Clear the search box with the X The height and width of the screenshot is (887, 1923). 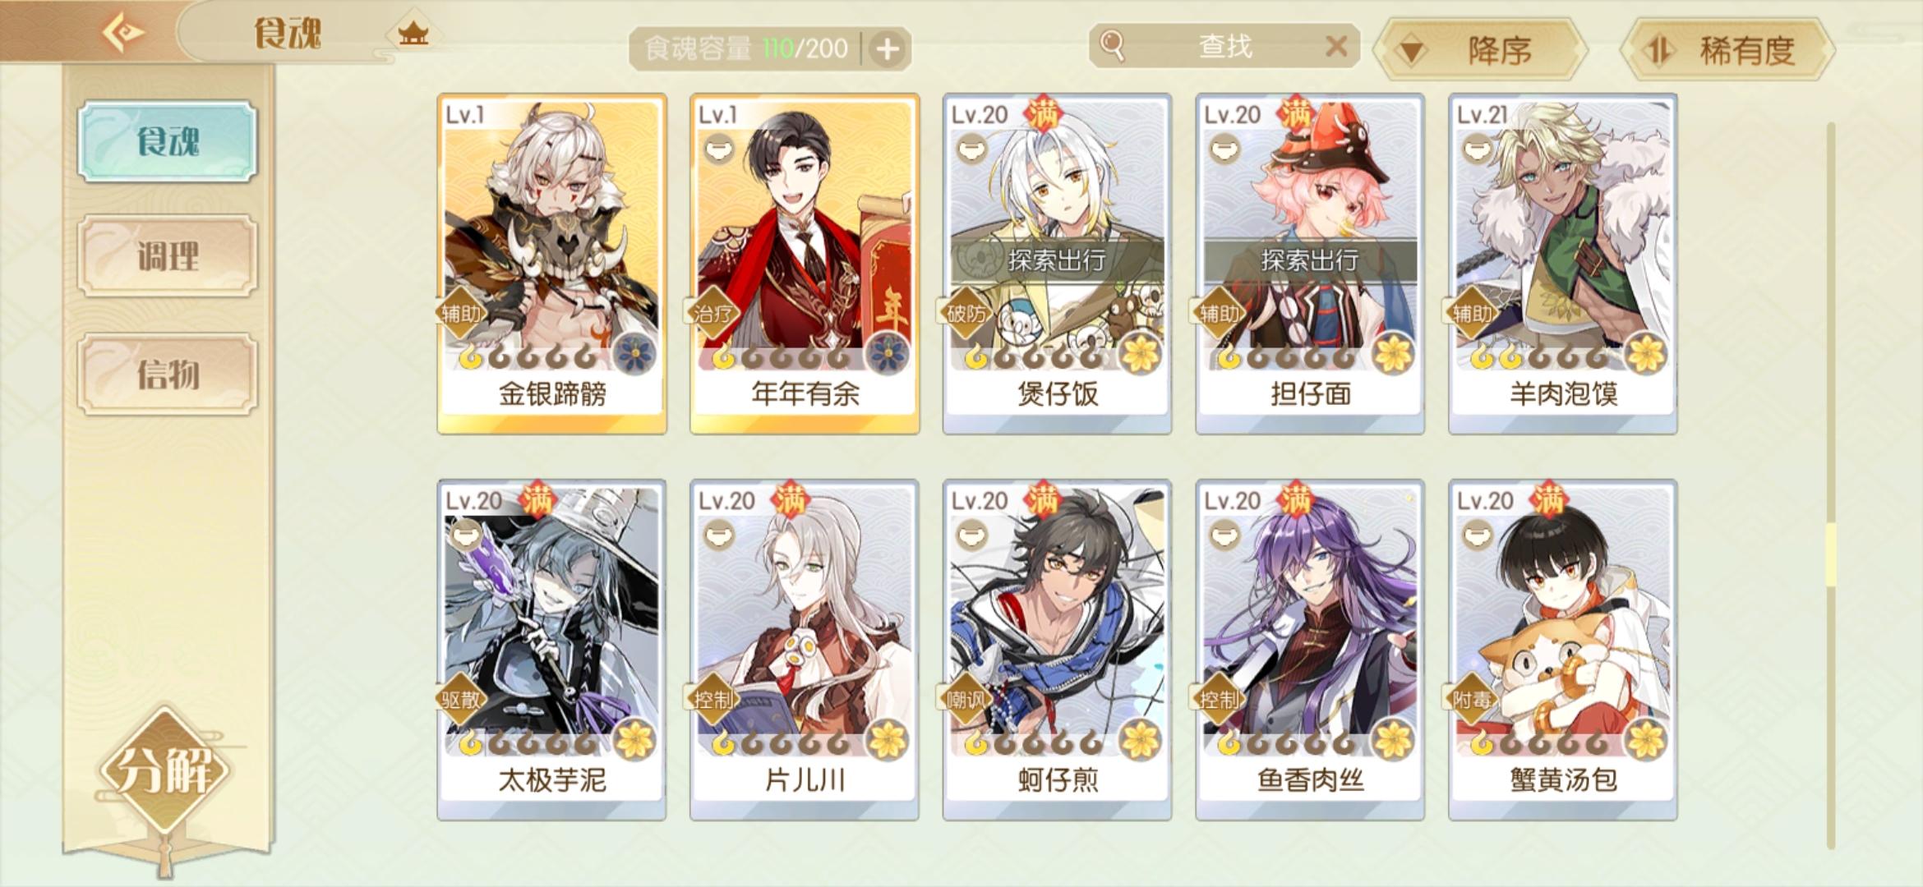[x=1336, y=46]
